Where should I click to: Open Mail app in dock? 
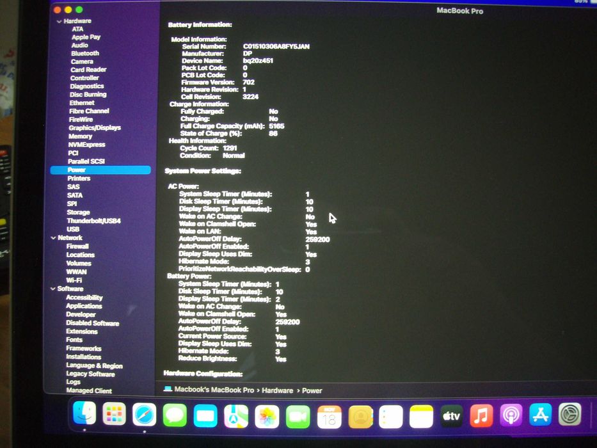click(x=205, y=415)
